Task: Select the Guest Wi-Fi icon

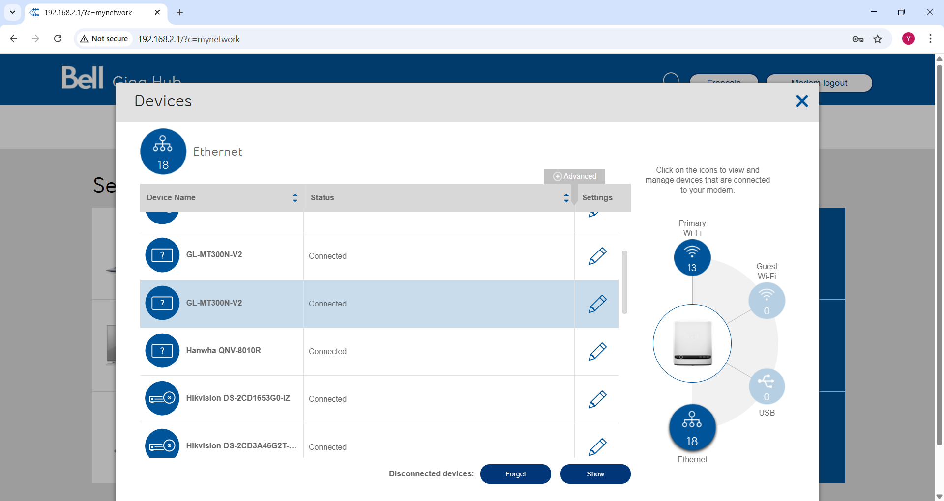Action: point(767,301)
